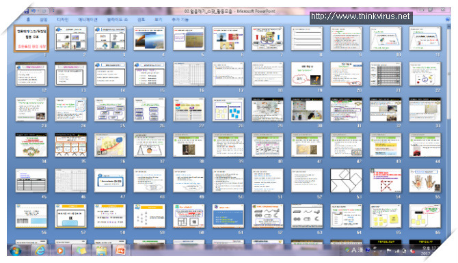Select slide 29 map thumbnail

(x=267, y=109)
